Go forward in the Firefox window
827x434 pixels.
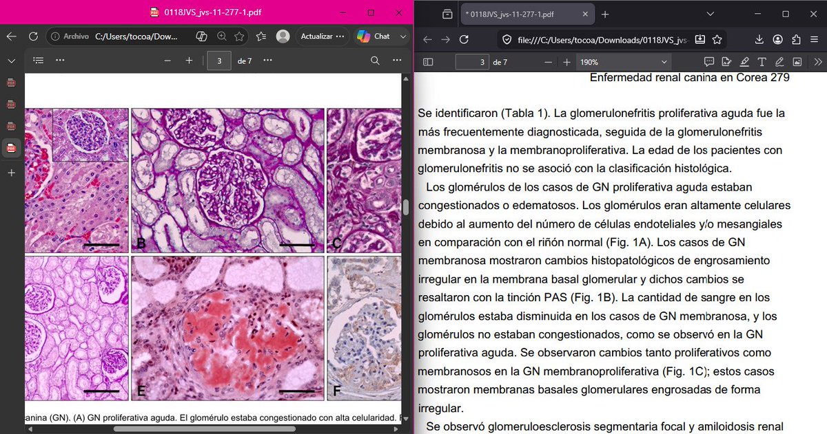(x=446, y=40)
